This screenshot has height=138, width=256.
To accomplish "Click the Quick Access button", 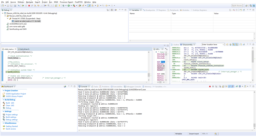I will point(237,6).
